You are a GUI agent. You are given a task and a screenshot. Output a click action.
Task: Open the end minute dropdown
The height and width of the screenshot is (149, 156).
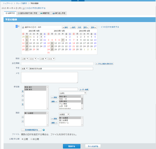[51, 59]
